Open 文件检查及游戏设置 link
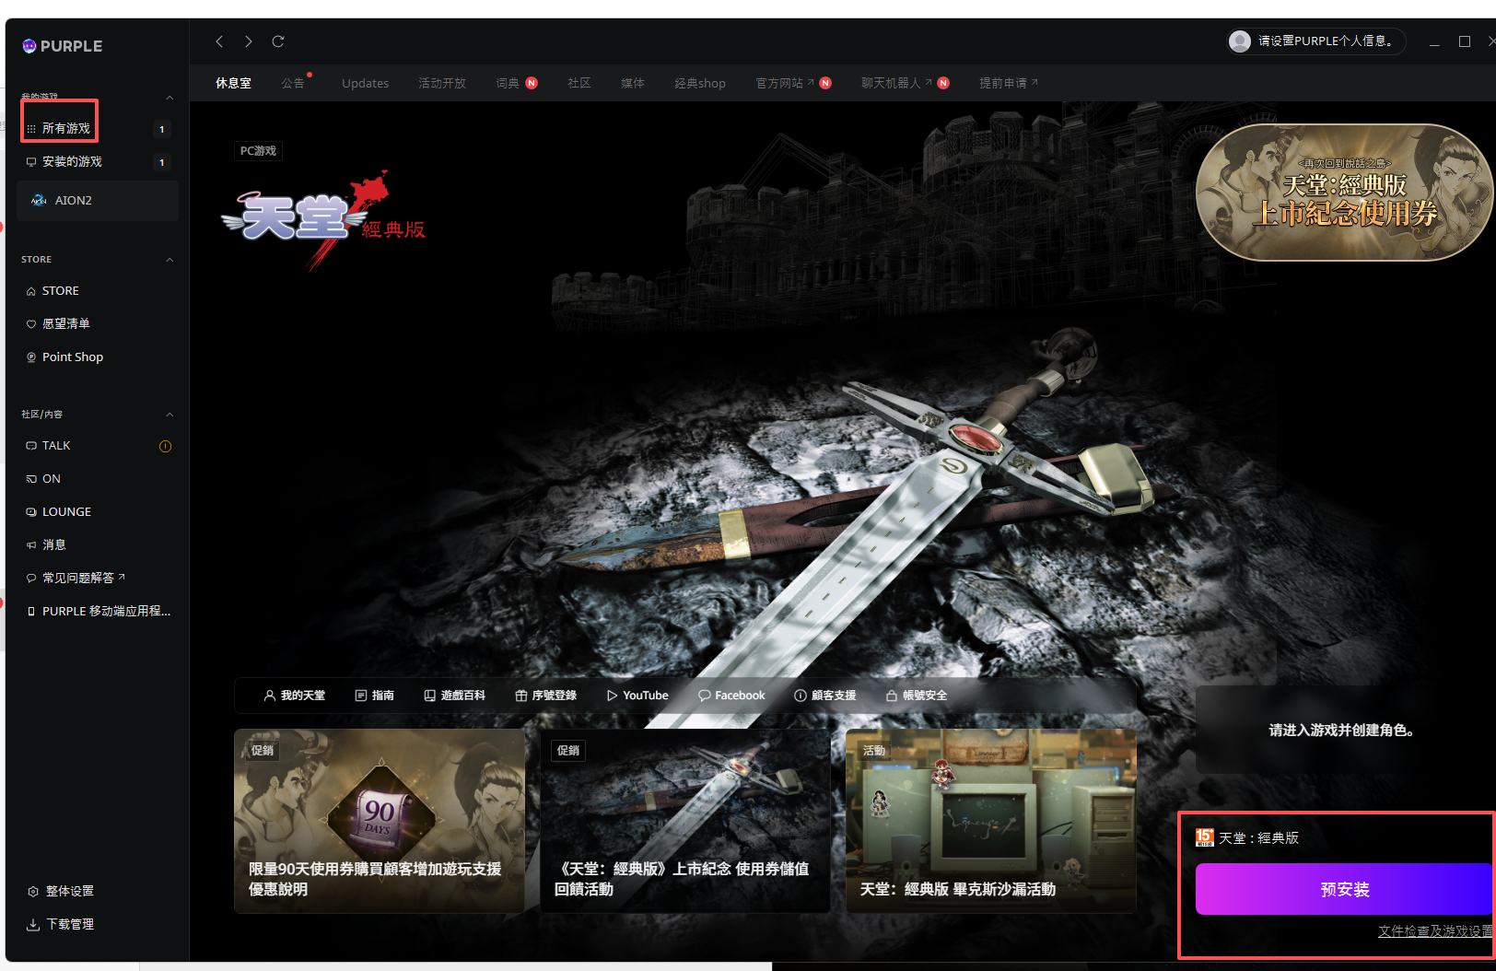 point(1434,931)
